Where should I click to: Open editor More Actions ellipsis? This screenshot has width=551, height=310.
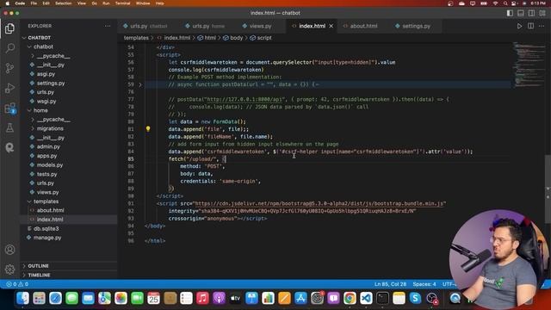pyautogui.click(x=542, y=26)
